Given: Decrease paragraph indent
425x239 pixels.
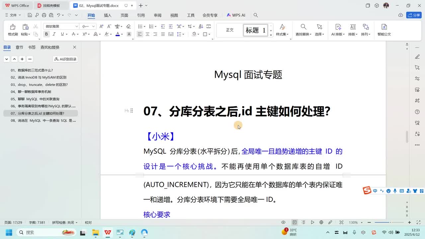Looking at the screenshot, I should [163, 26].
